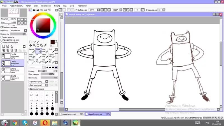Image resolution: width=224 pixels, height=126 pixels.
Task: Choose the Oils Rough brush
Action: point(45,61)
